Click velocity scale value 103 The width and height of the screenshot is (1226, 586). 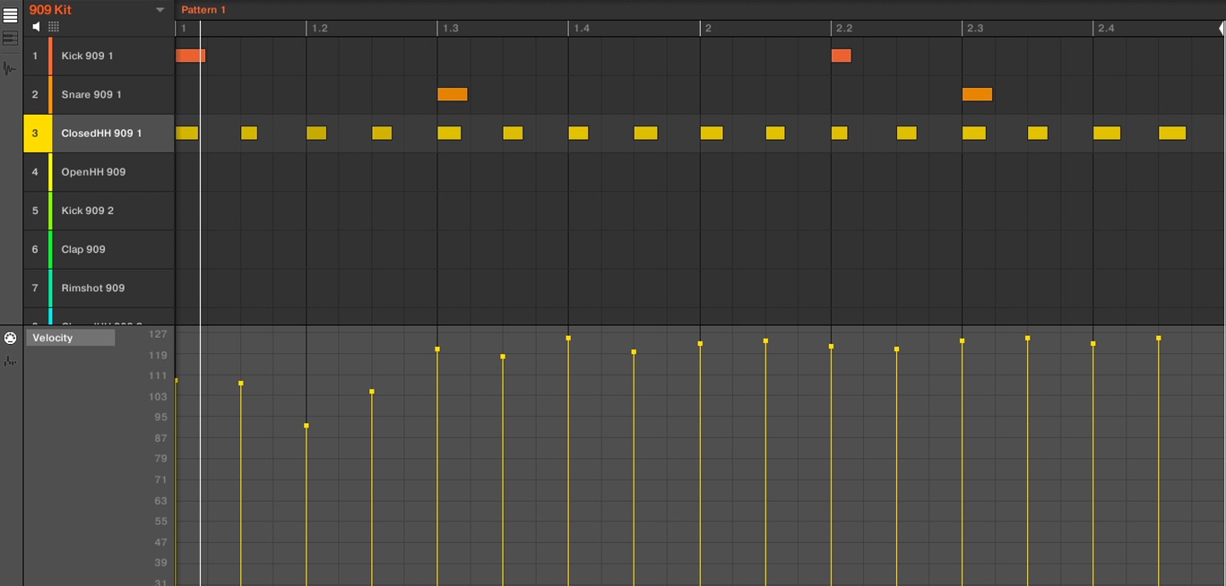(x=158, y=397)
